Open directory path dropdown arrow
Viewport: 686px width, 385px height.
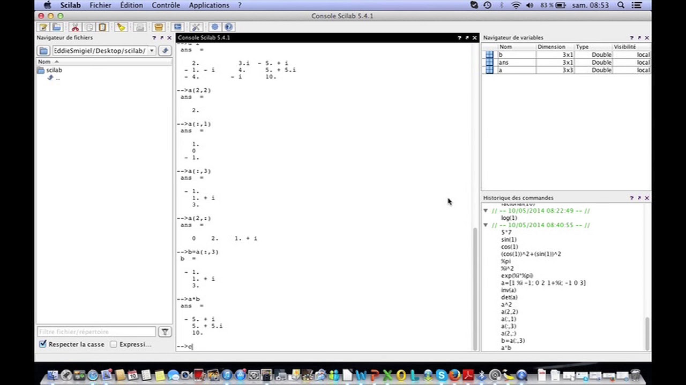pyautogui.click(x=152, y=50)
